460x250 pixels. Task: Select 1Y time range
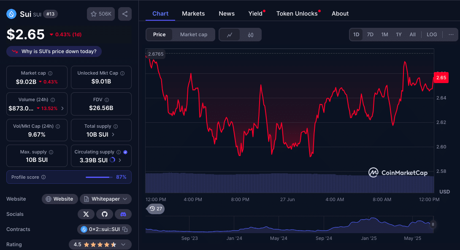[399, 35]
